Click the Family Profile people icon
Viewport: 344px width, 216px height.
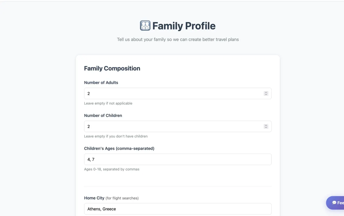(145, 26)
